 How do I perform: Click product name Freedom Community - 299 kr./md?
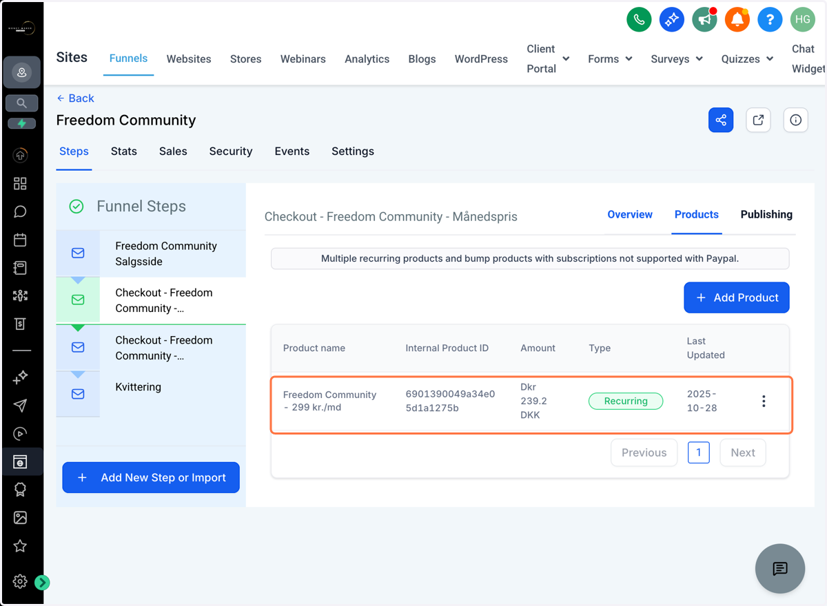coord(329,401)
